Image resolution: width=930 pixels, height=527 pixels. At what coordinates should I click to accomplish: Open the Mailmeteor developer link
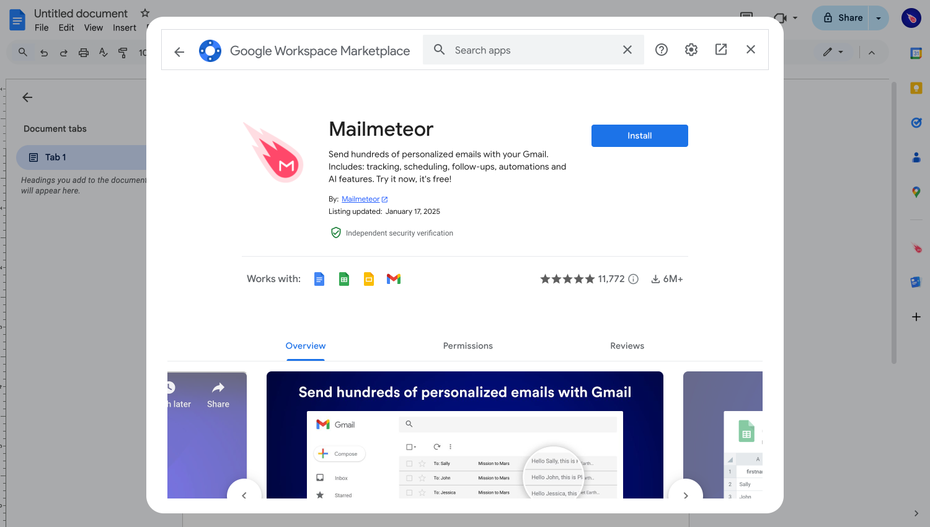point(365,199)
